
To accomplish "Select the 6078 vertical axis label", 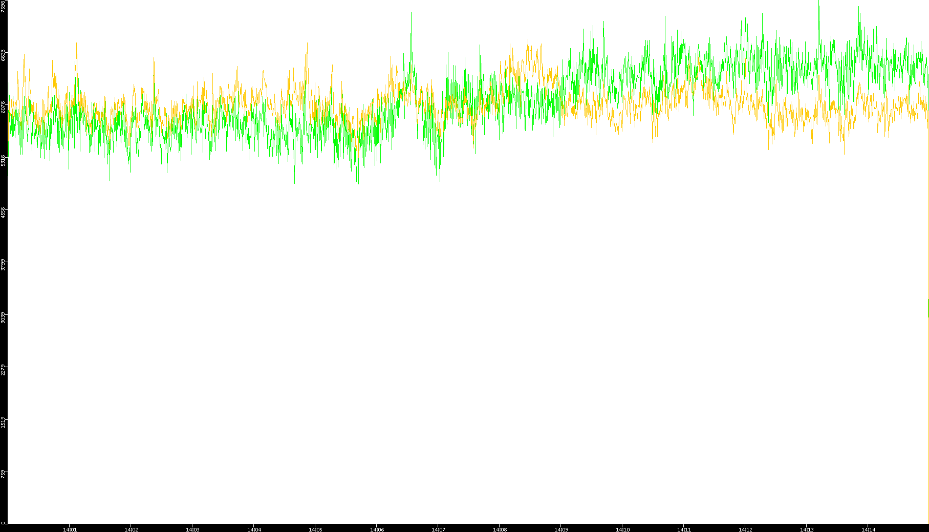I will [4, 108].
